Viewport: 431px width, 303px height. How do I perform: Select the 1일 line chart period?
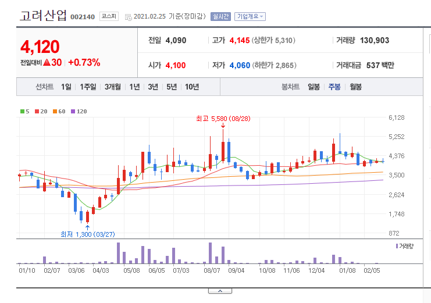pyautogui.click(x=66, y=87)
